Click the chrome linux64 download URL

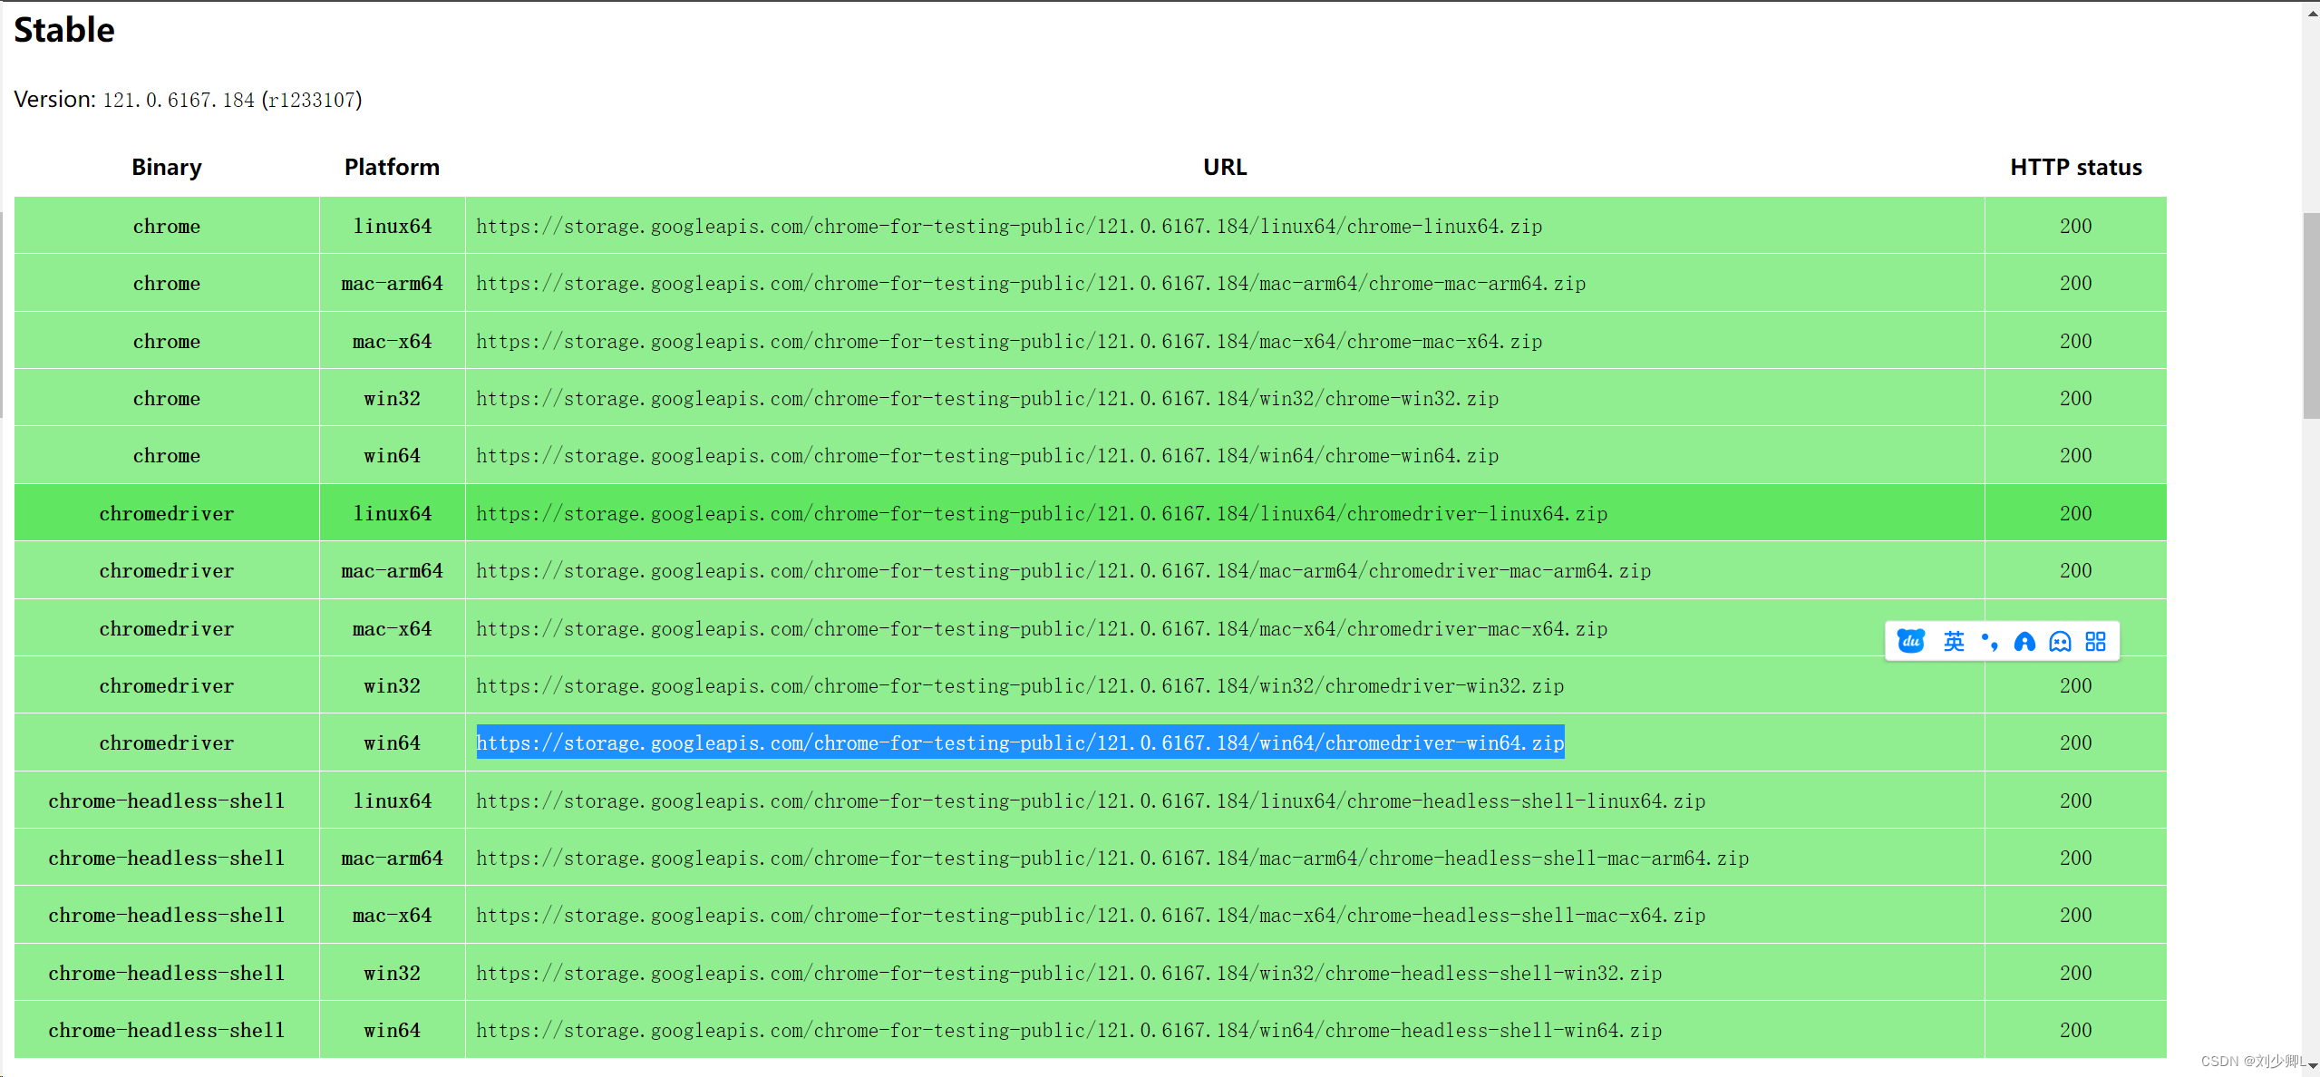[x=1009, y=227]
